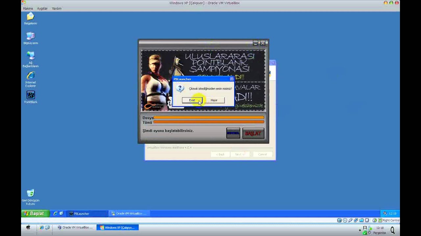Choose Hayır in the PBLauncher dialog

point(214,100)
